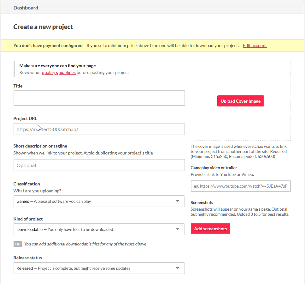Click the TIP badge icon
The width and height of the screenshot is (305, 284).
click(x=18, y=244)
